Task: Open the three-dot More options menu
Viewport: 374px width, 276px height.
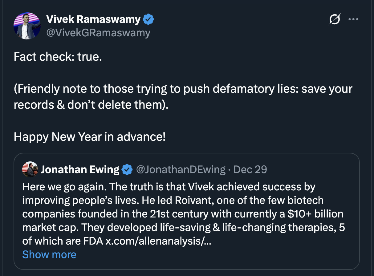Action: (x=353, y=19)
